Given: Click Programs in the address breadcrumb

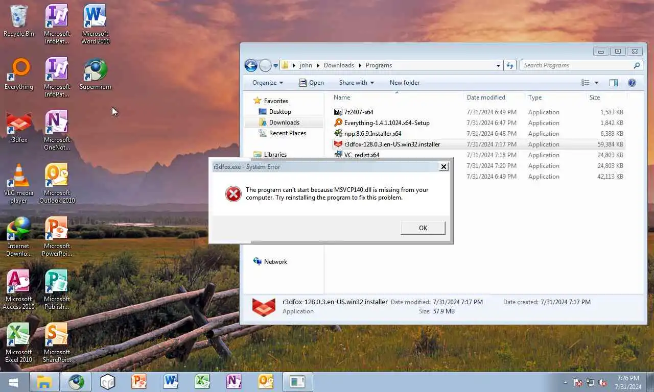Looking at the screenshot, I should tap(379, 65).
